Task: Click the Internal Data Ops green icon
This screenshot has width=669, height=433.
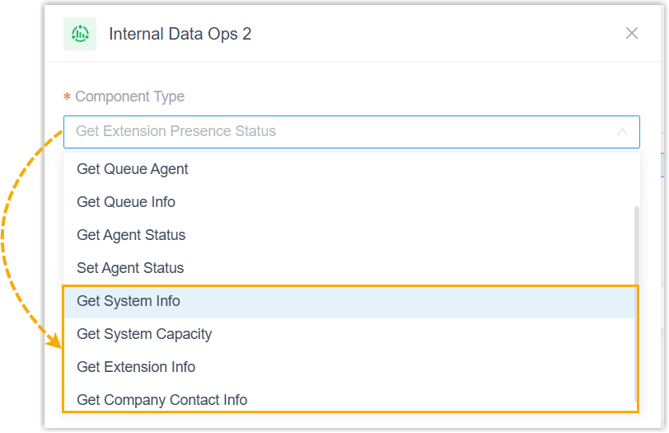Action: [80, 34]
